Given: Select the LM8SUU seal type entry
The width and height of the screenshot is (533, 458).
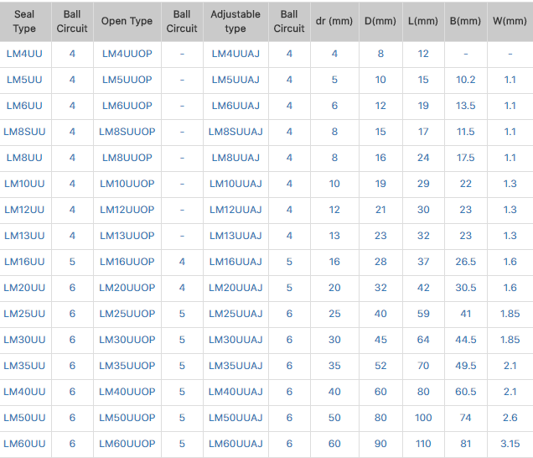Looking at the screenshot, I should click(25, 132).
